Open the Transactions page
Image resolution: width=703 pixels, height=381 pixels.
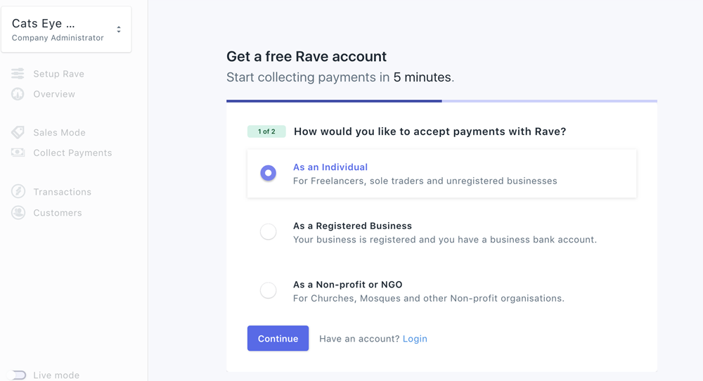(x=63, y=192)
